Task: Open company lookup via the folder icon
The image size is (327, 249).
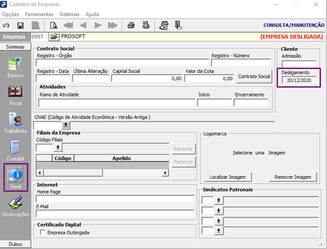Action: pyautogui.click(x=54, y=37)
